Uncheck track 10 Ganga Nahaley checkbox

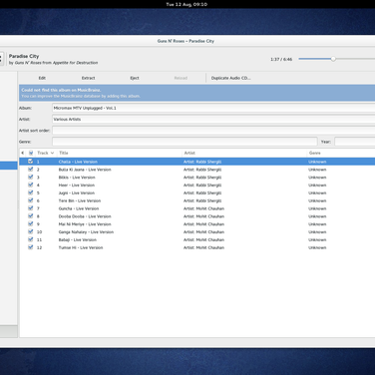tap(31, 231)
